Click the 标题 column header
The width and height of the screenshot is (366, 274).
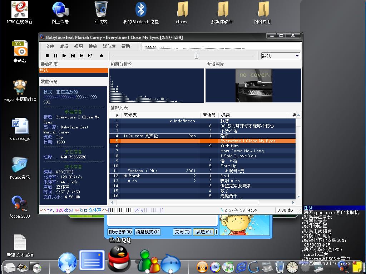click(253, 115)
